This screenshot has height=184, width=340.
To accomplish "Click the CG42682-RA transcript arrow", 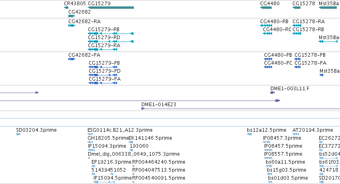I will point(72,26).
